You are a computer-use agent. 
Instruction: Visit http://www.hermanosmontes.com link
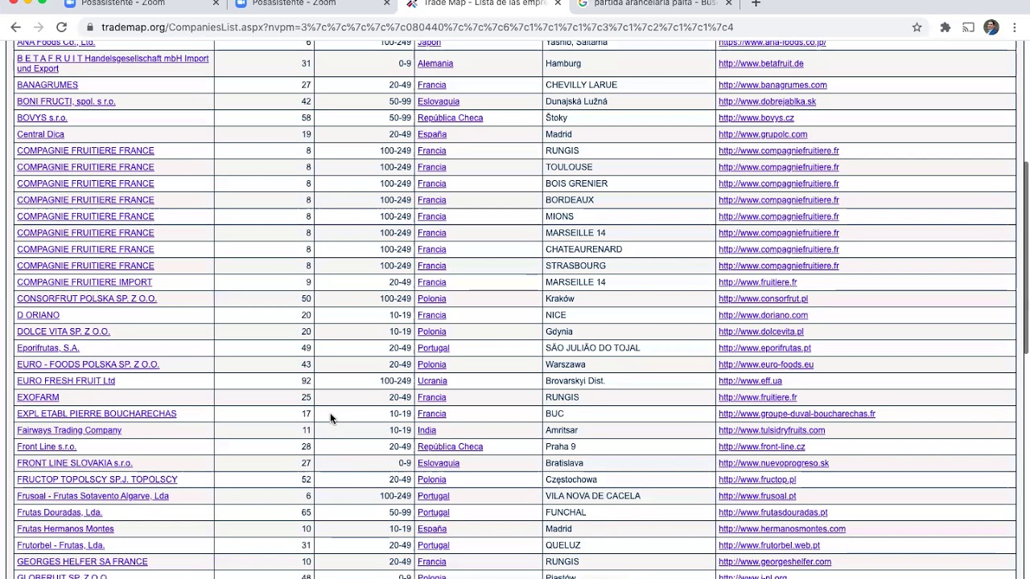tap(782, 529)
